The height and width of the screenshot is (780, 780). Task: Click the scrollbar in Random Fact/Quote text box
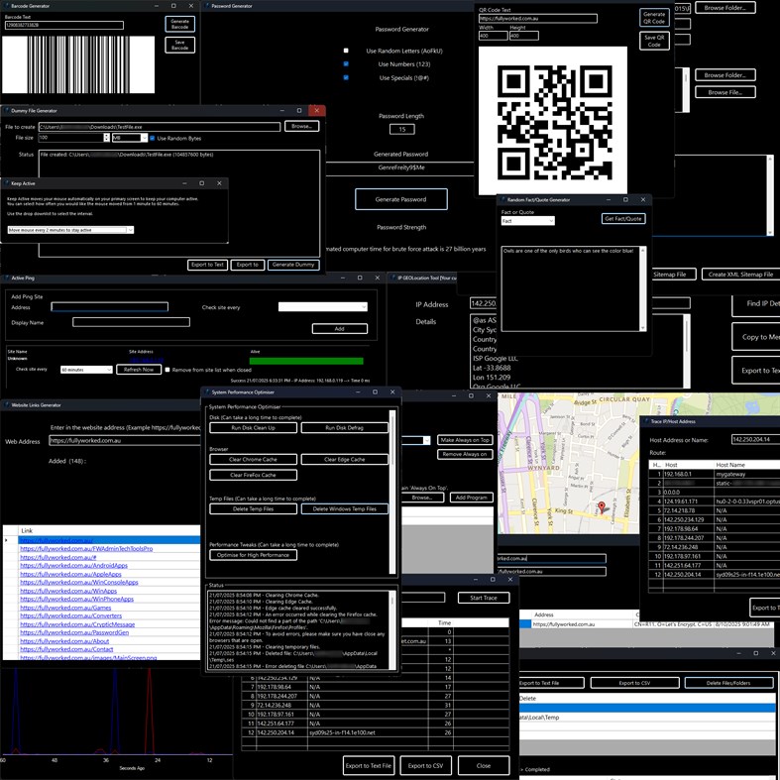click(642, 288)
